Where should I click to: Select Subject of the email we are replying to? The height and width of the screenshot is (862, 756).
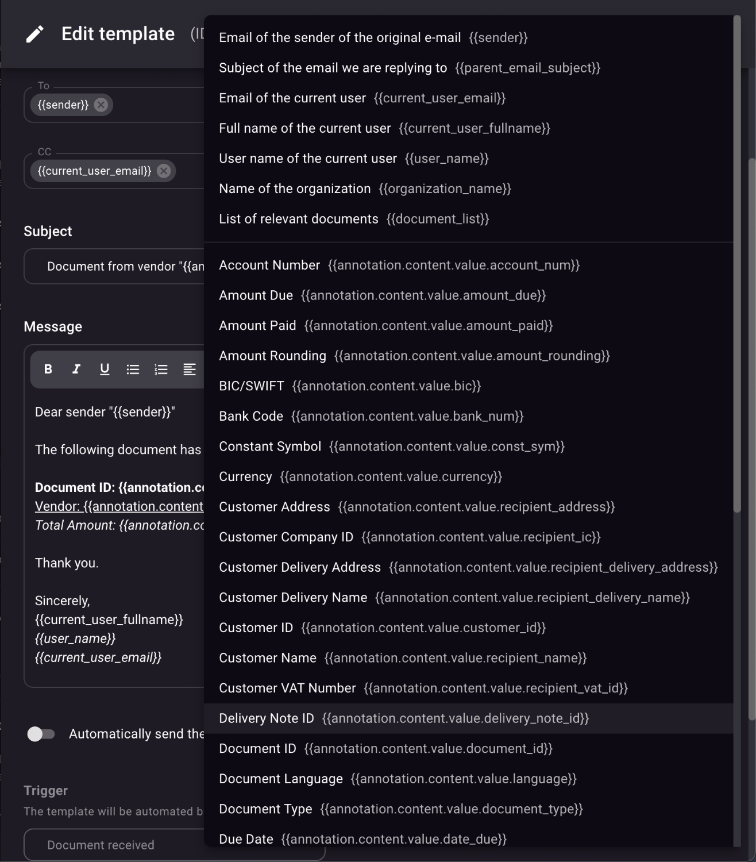tap(468, 68)
